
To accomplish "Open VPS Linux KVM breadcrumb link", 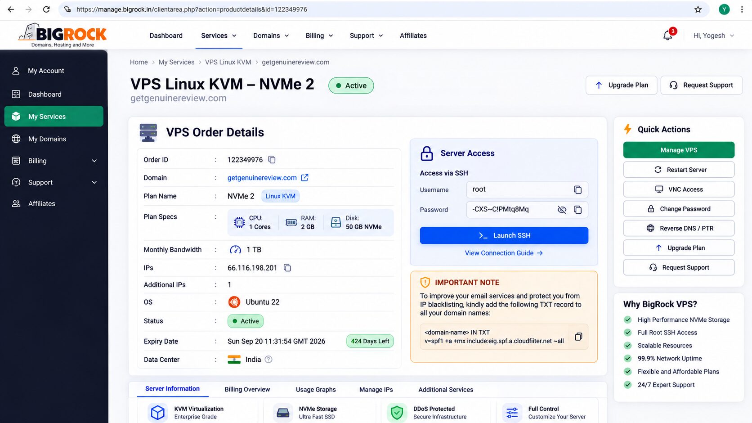I will [228, 62].
